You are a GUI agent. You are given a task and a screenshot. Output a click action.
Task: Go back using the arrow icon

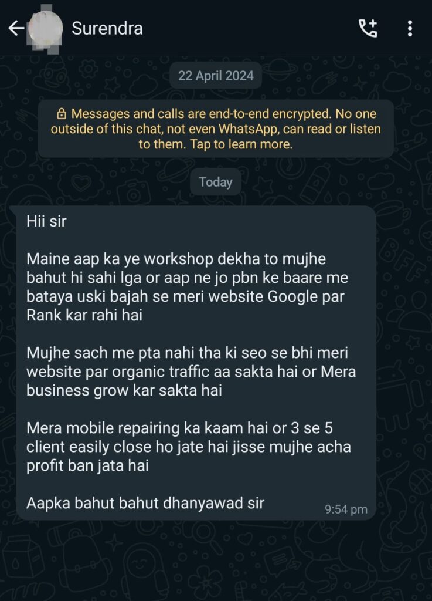[16, 28]
